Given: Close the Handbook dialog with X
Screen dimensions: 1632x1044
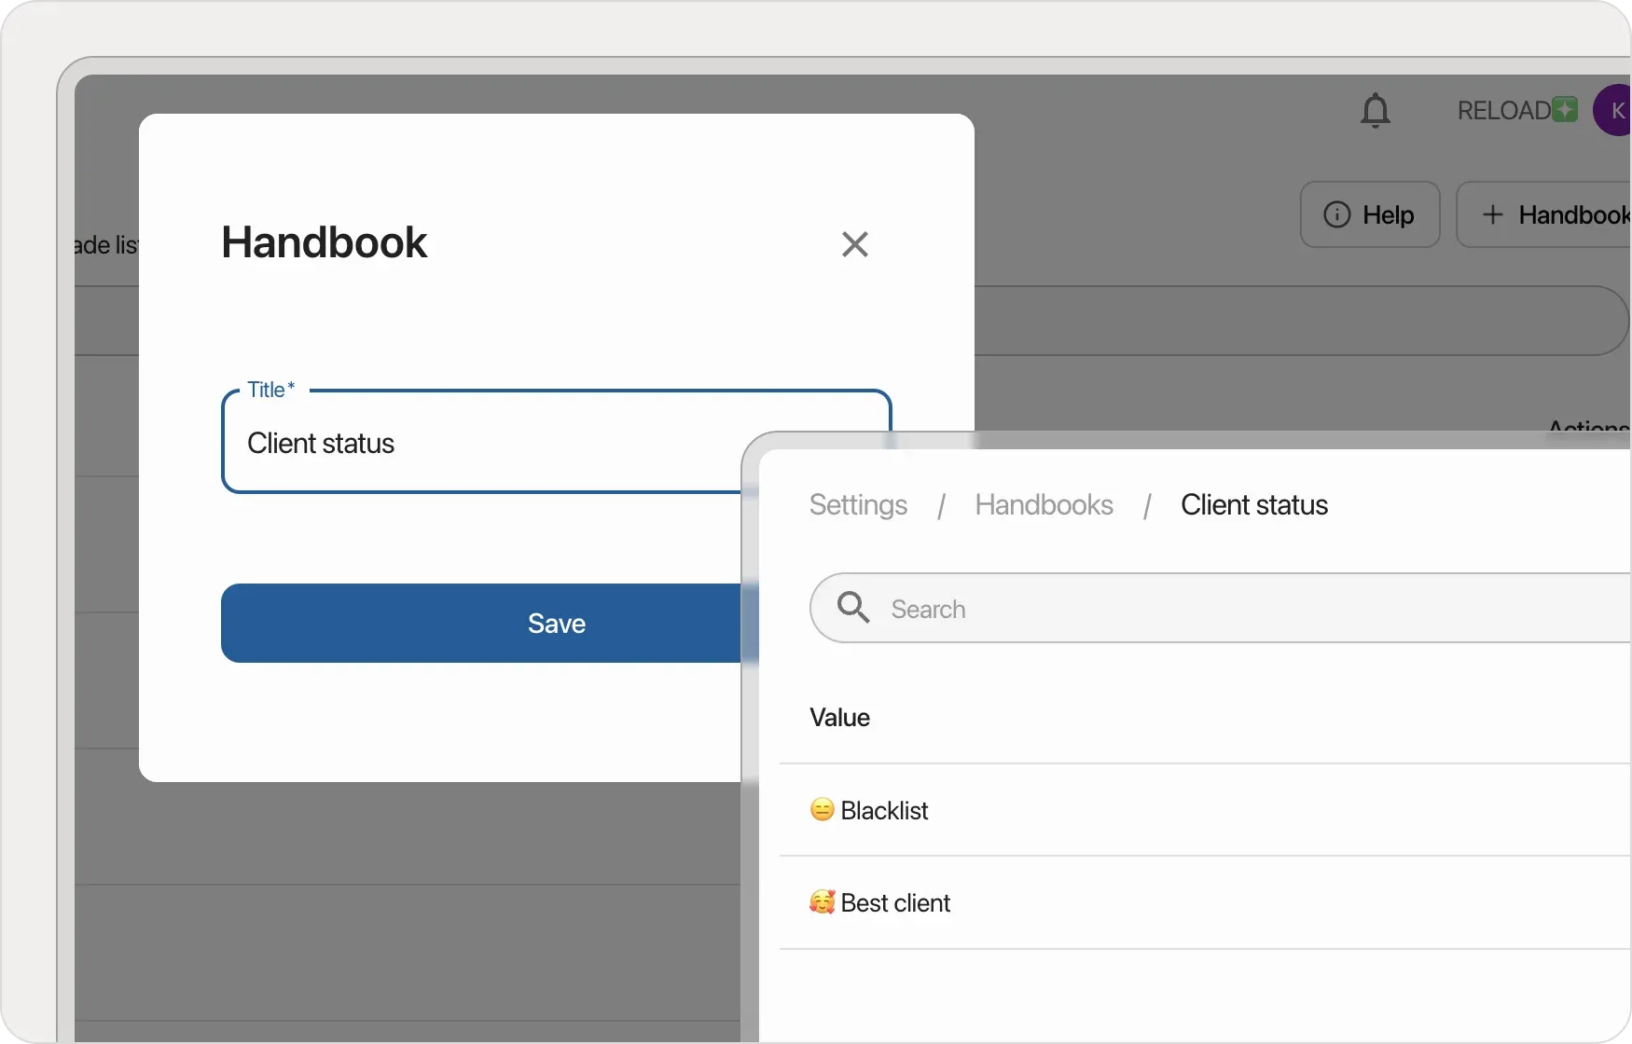Looking at the screenshot, I should pos(854,244).
